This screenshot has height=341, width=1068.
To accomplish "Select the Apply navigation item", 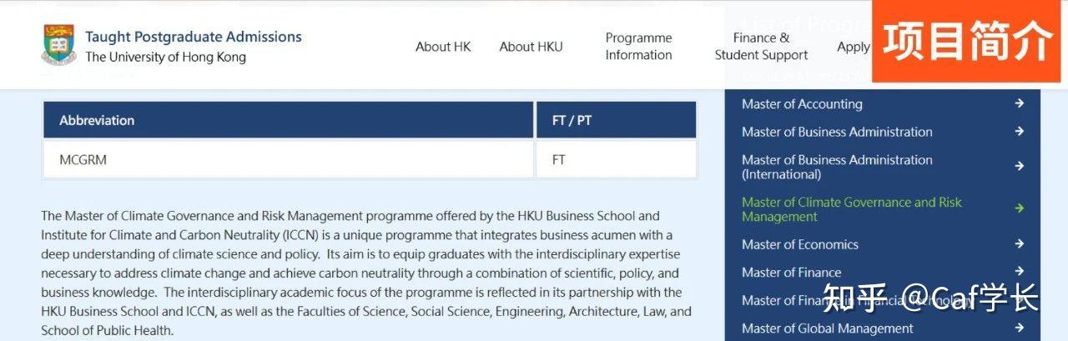I will (x=853, y=47).
